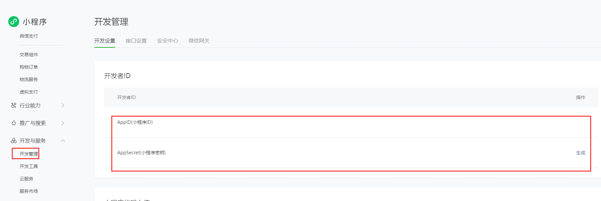Select 交易组件 sidebar entry
Viewport: 601px width, 201px height.
(x=29, y=55)
